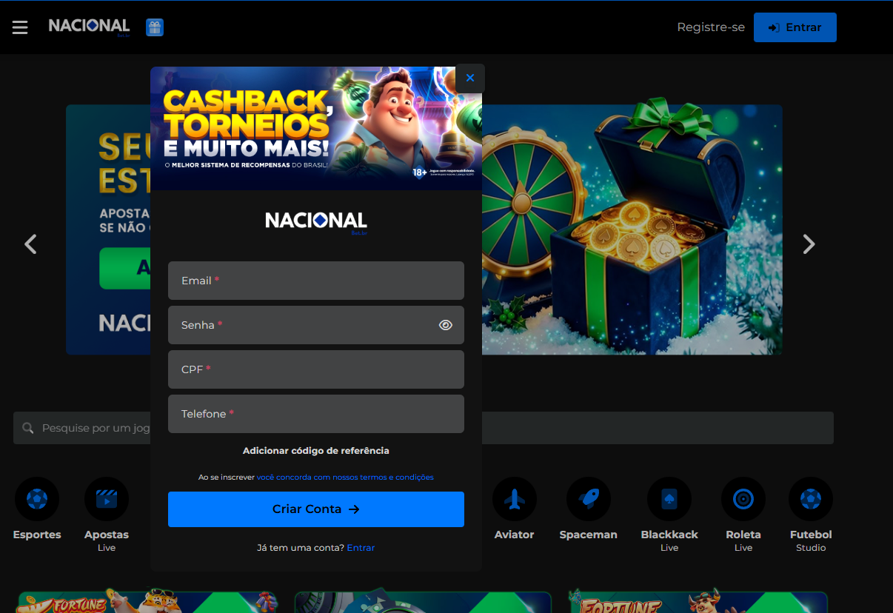The image size is (893, 613).
Task: Focus the Email input field
Action: [x=316, y=281]
